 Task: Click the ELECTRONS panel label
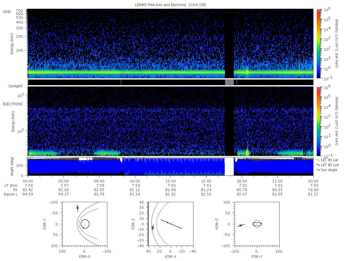point(12,104)
